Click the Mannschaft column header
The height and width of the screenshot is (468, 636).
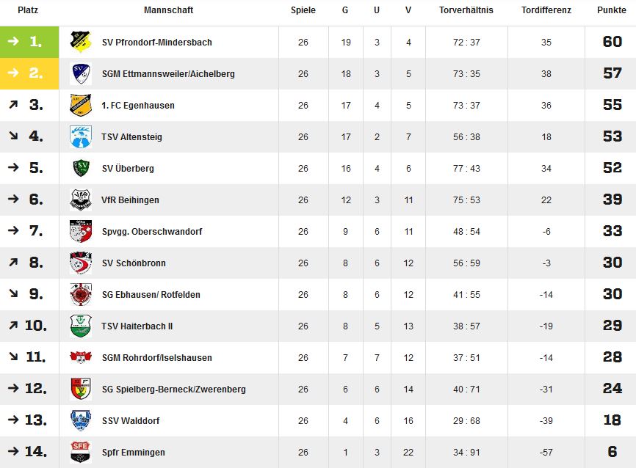pyautogui.click(x=168, y=10)
